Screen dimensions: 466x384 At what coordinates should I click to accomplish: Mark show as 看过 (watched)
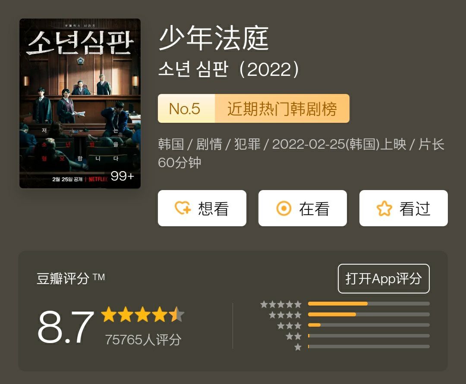[403, 208]
